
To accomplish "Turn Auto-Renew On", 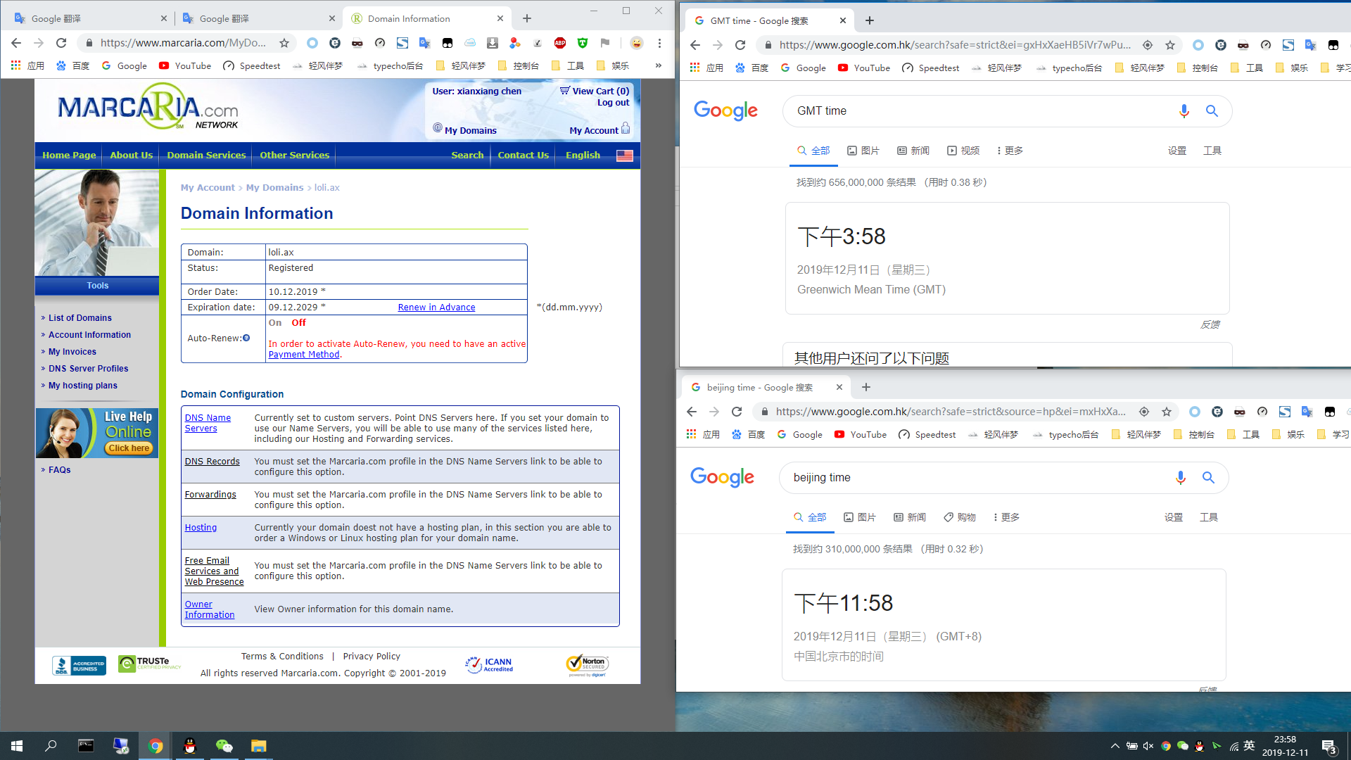I will pyautogui.click(x=275, y=323).
